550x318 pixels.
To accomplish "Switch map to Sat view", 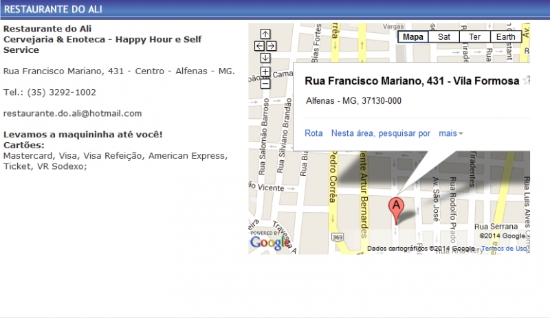I will [444, 37].
